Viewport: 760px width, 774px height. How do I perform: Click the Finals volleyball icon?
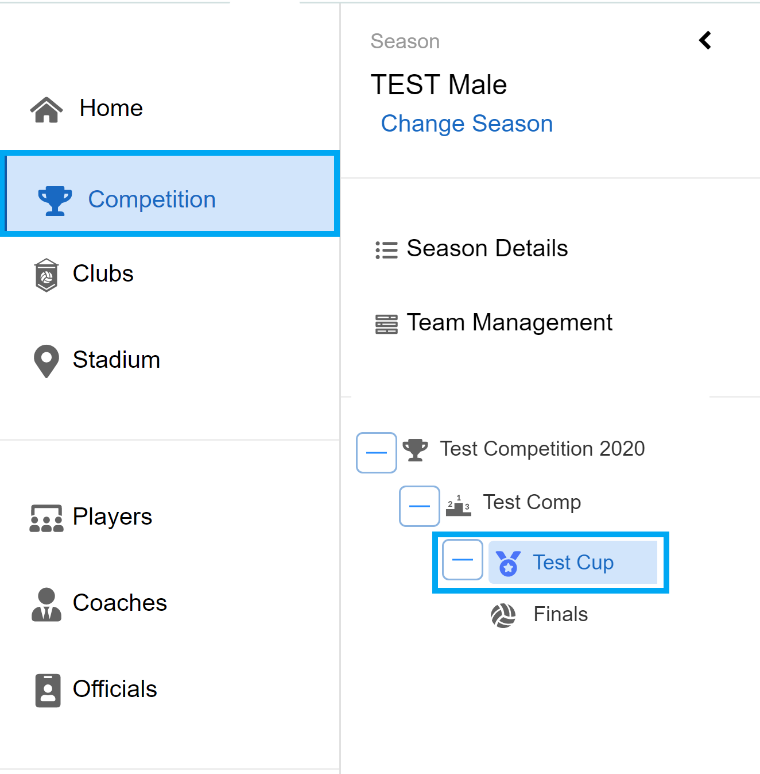(x=503, y=615)
